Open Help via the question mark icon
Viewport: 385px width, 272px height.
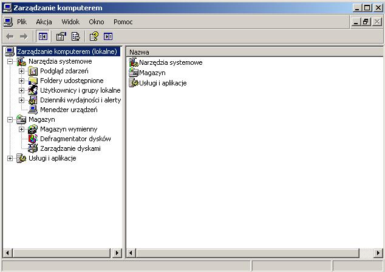point(94,36)
